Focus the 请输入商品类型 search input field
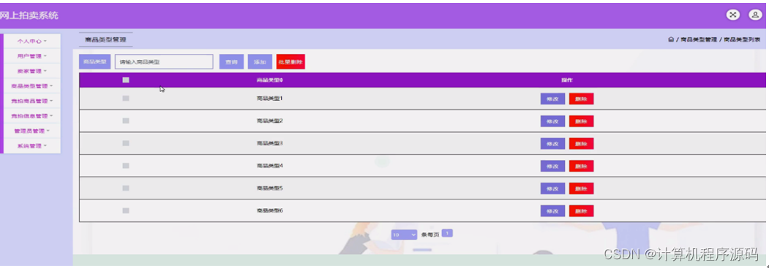Screen dimensions: 769x268 click(x=164, y=61)
